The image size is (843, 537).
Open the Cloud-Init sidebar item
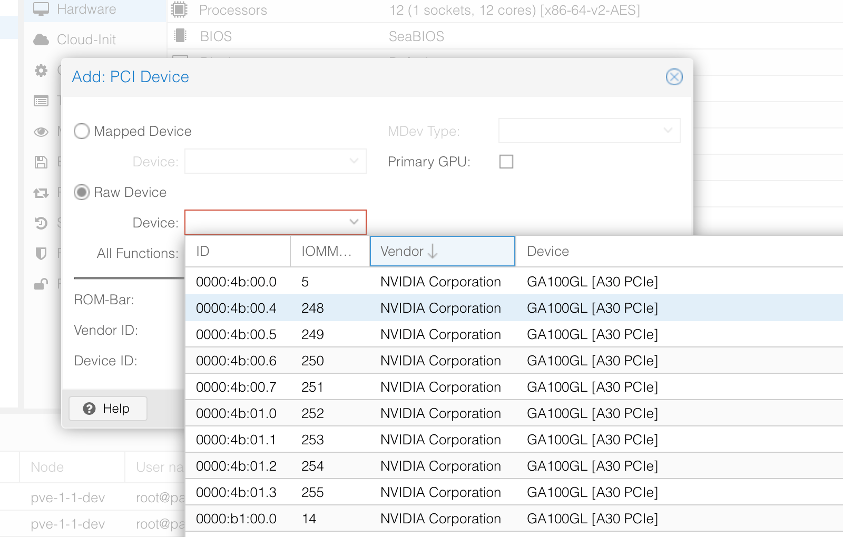[95, 39]
